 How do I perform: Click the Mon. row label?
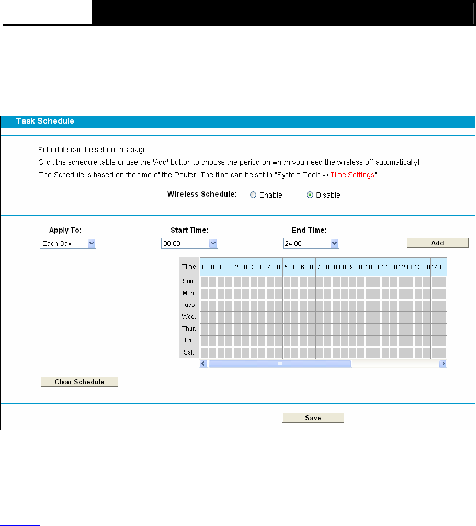[x=189, y=293]
